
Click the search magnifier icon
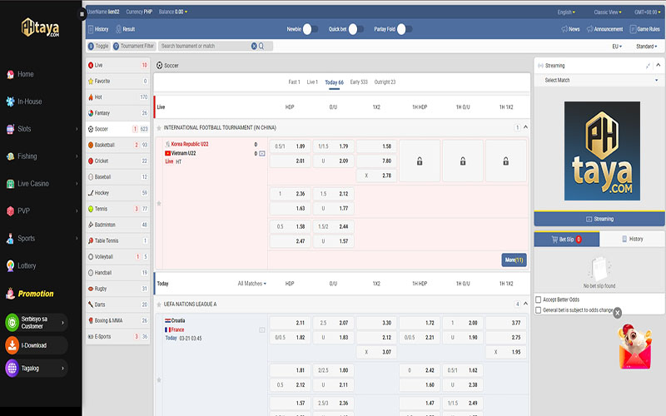(261, 46)
